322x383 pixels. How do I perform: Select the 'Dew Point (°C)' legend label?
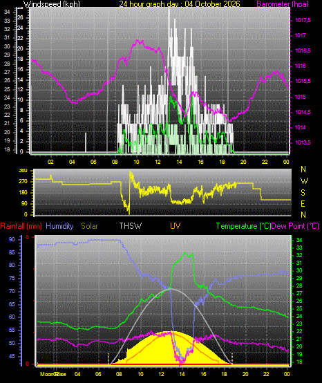click(x=295, y=226)
